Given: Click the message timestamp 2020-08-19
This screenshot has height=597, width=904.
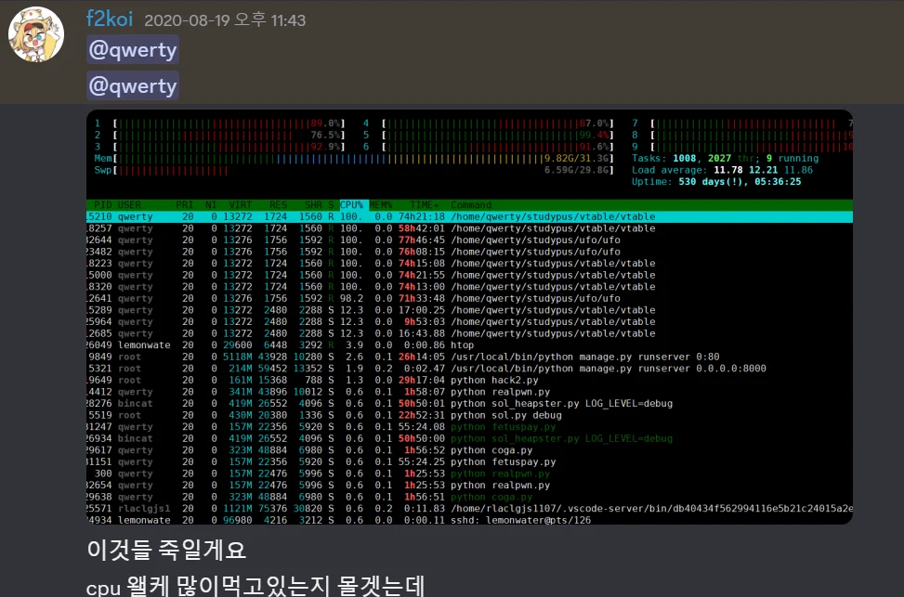Looking at the screenshot, I should 225,20.
